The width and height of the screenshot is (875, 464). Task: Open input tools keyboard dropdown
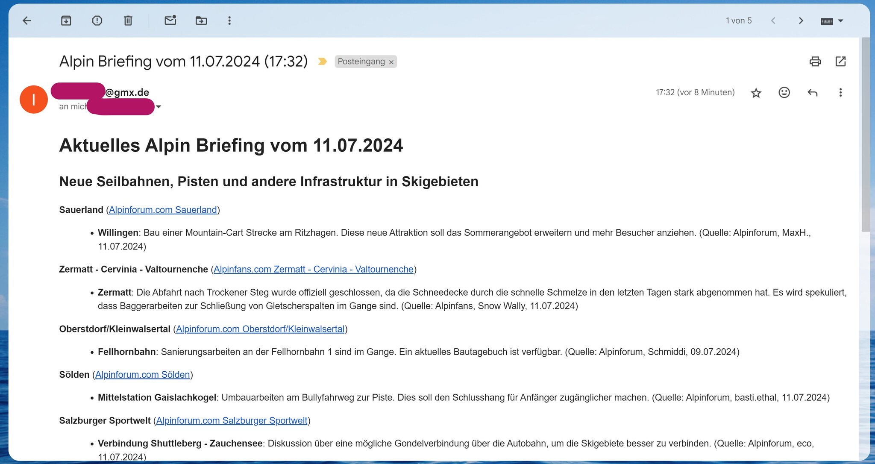pos(840,21)
